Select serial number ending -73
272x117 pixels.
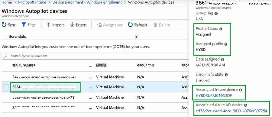(43, 97)
